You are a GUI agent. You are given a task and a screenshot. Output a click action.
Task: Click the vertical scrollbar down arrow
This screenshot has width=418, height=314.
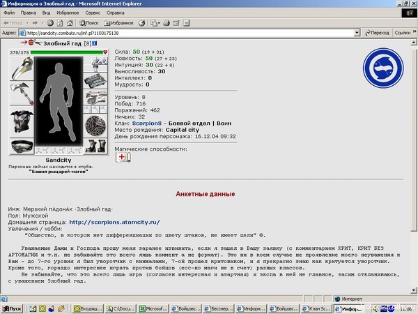click(x=414, y=290)
